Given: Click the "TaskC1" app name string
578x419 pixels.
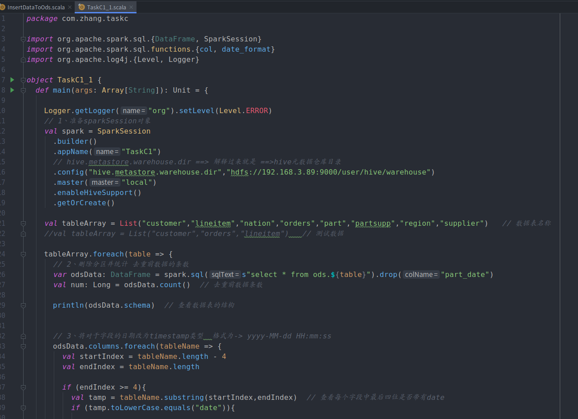Looking at the screenshot, I should click(x=139, y=152).
